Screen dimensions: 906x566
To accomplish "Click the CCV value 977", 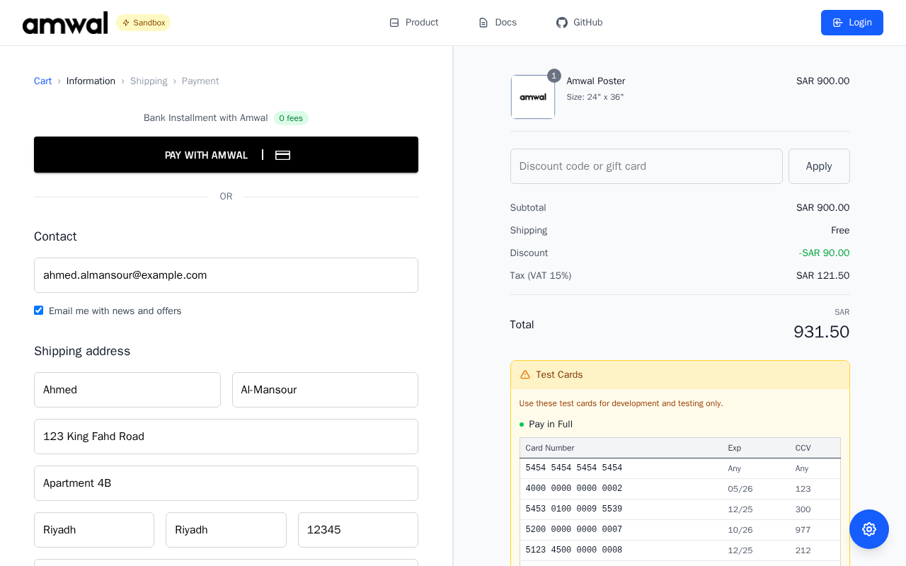I will (x=803, y=530).
